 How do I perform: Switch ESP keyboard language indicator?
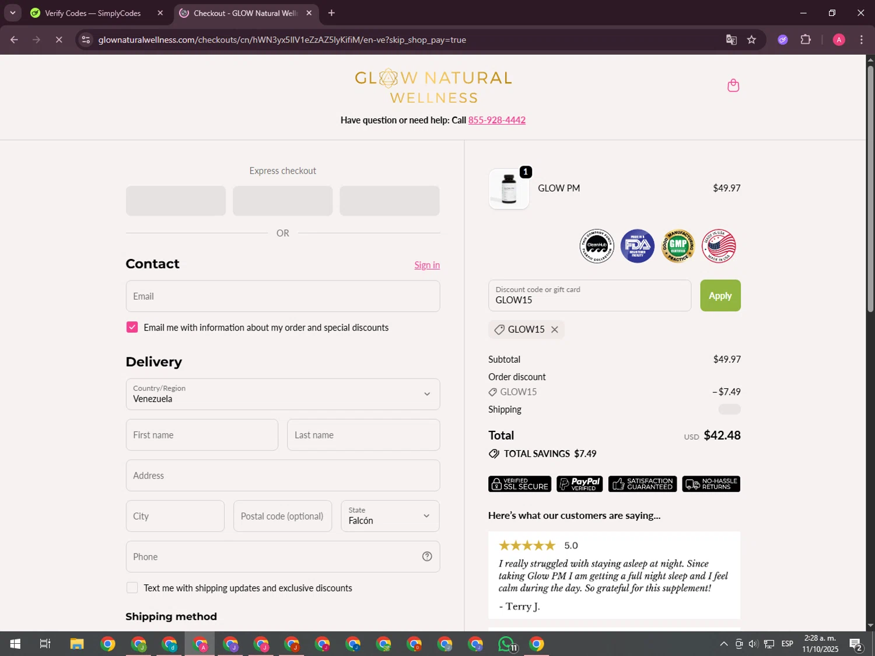tap(787, 644)
